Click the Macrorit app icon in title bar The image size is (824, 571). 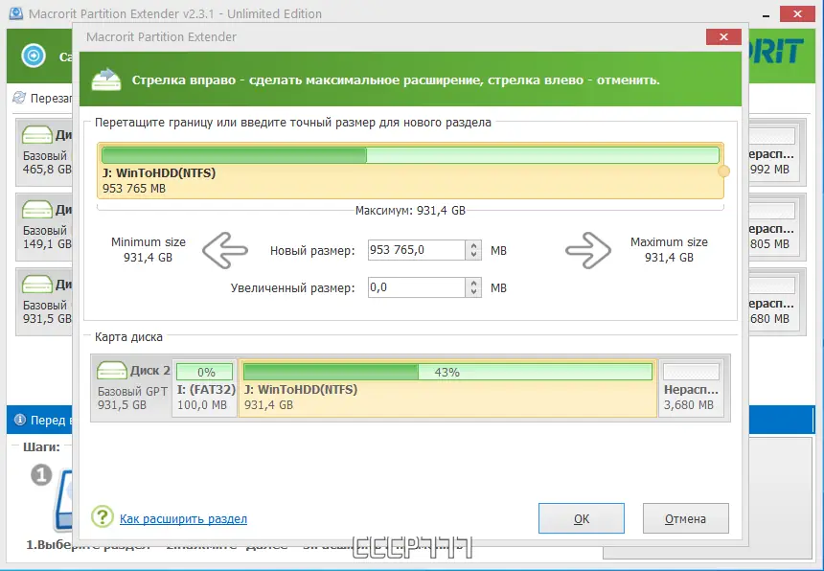click(16, 13)
